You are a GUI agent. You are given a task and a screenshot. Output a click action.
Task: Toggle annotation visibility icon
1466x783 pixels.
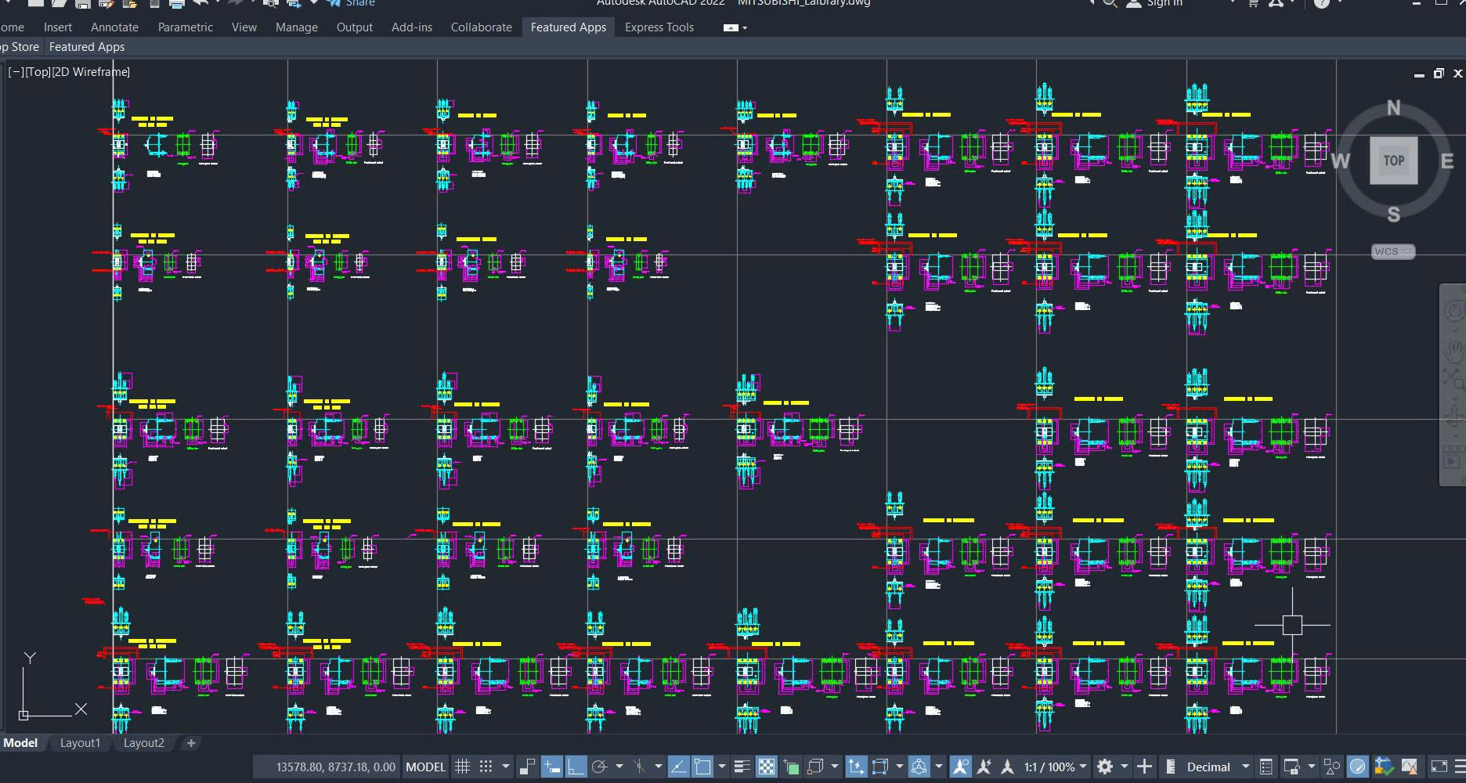960,767
